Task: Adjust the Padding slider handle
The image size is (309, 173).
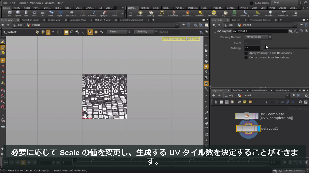Action: coord(262,48)
